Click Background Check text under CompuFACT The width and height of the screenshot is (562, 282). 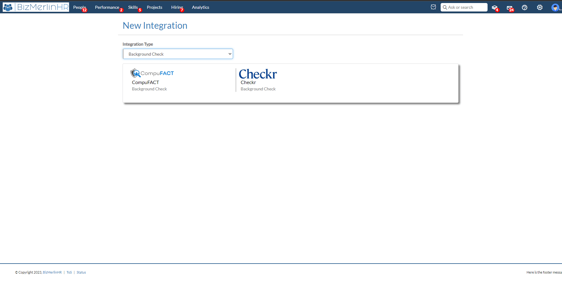(150, 89)
